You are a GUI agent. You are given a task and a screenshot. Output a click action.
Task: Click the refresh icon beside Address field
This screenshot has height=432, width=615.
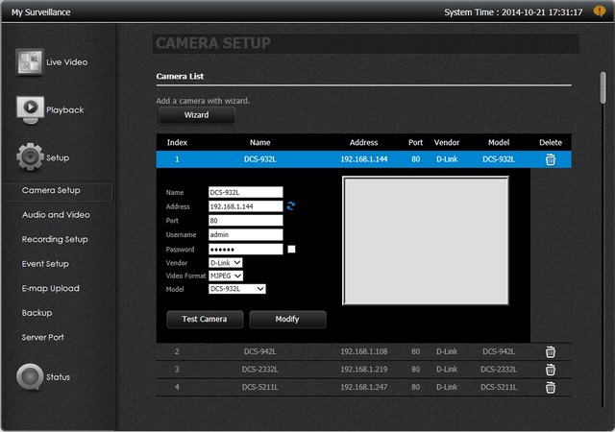click(290, 206)
